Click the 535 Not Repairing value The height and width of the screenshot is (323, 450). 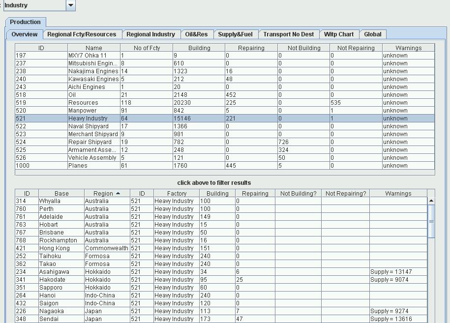[356, 103]
